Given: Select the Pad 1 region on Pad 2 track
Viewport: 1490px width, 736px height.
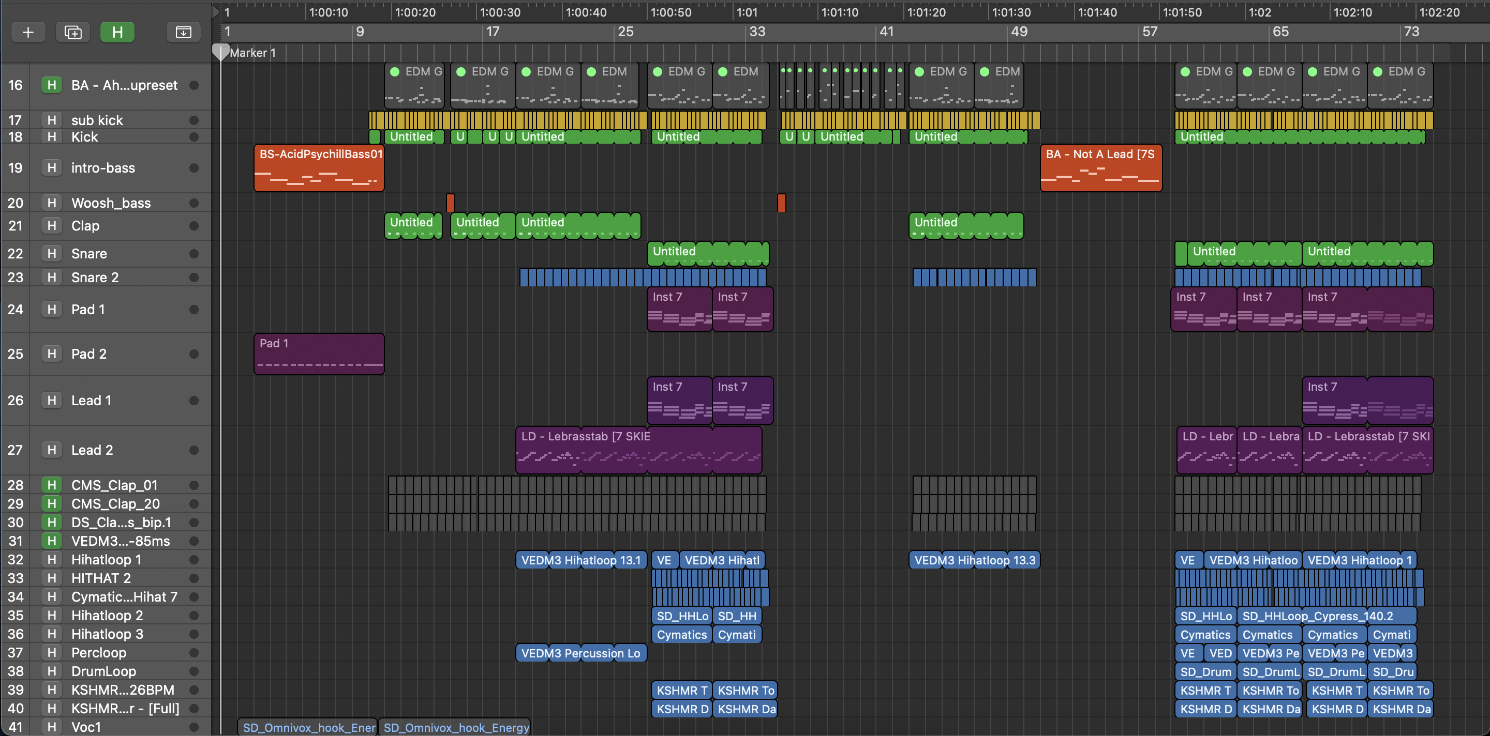Looking at the screenshot, I should click(319, 354).
